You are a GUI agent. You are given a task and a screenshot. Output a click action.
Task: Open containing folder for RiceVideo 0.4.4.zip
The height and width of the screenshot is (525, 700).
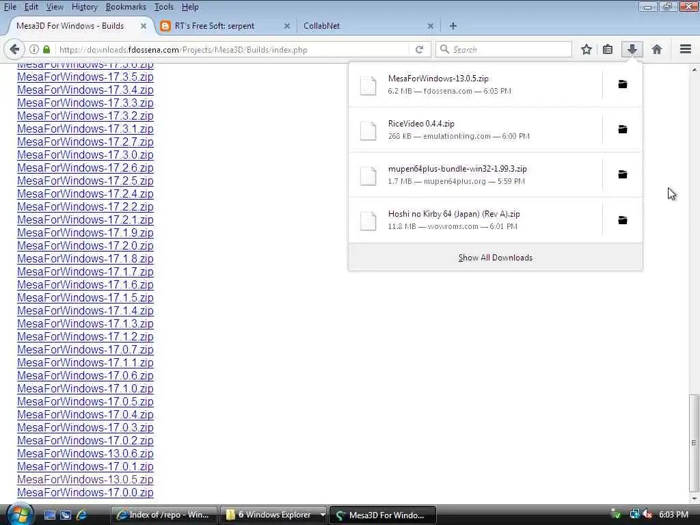(622, 129)
